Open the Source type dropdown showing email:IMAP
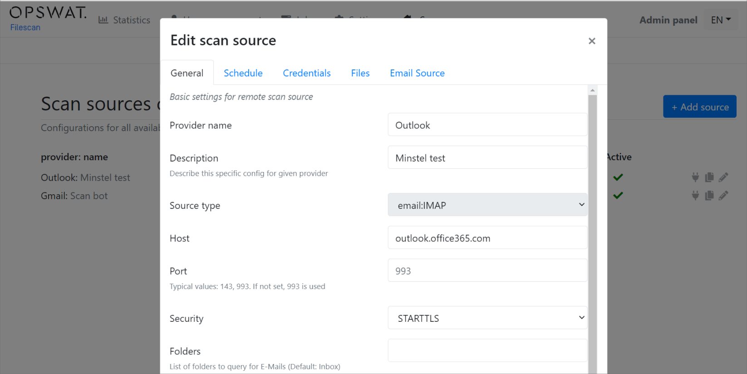Viewport: 747px width, 374px height. (x=487, y=205)
